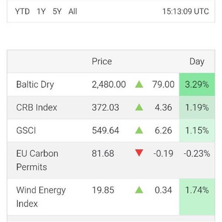Click the green up arrow for GSCI

pyautogui.click(x=139, y=130)
